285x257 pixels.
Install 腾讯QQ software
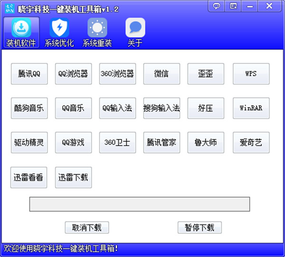click(29, 74)
